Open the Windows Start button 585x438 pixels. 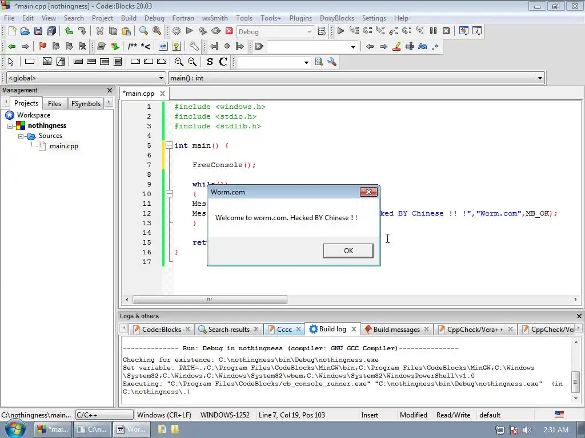point(15,429)
